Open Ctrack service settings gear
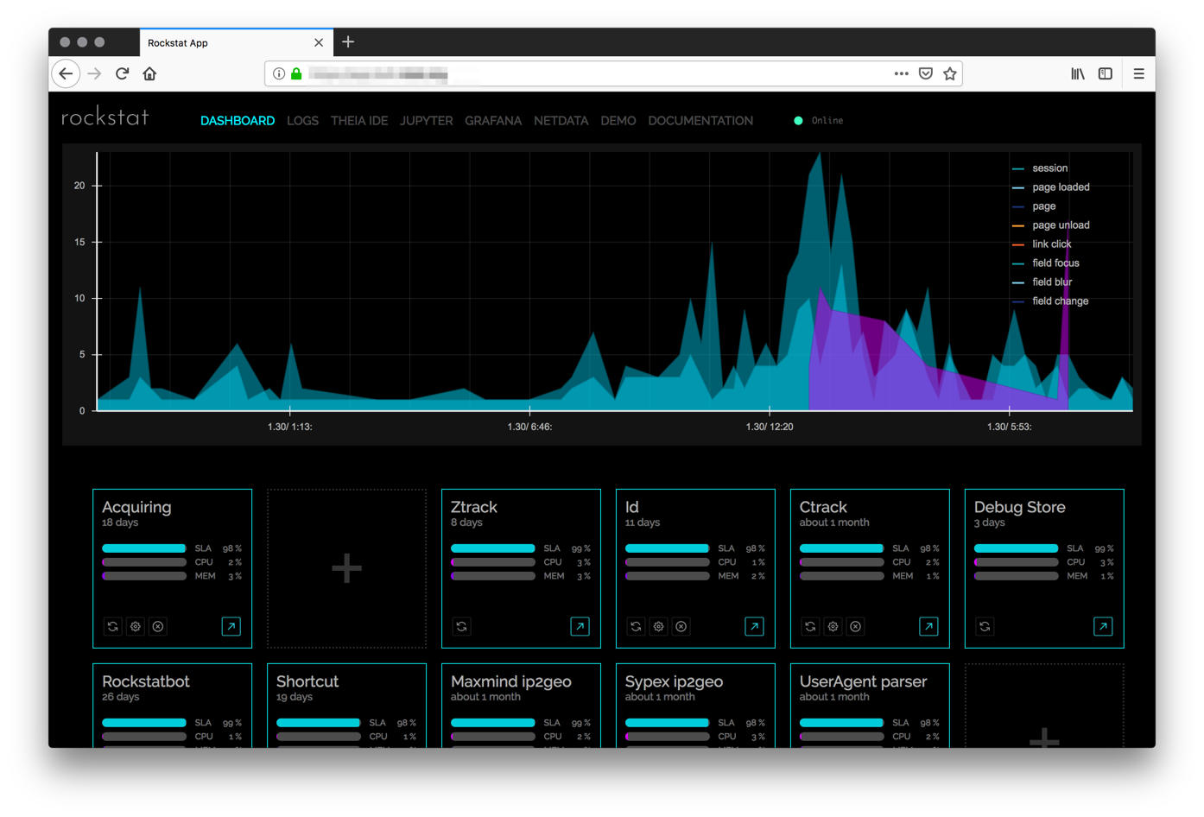 click(833, 626)
